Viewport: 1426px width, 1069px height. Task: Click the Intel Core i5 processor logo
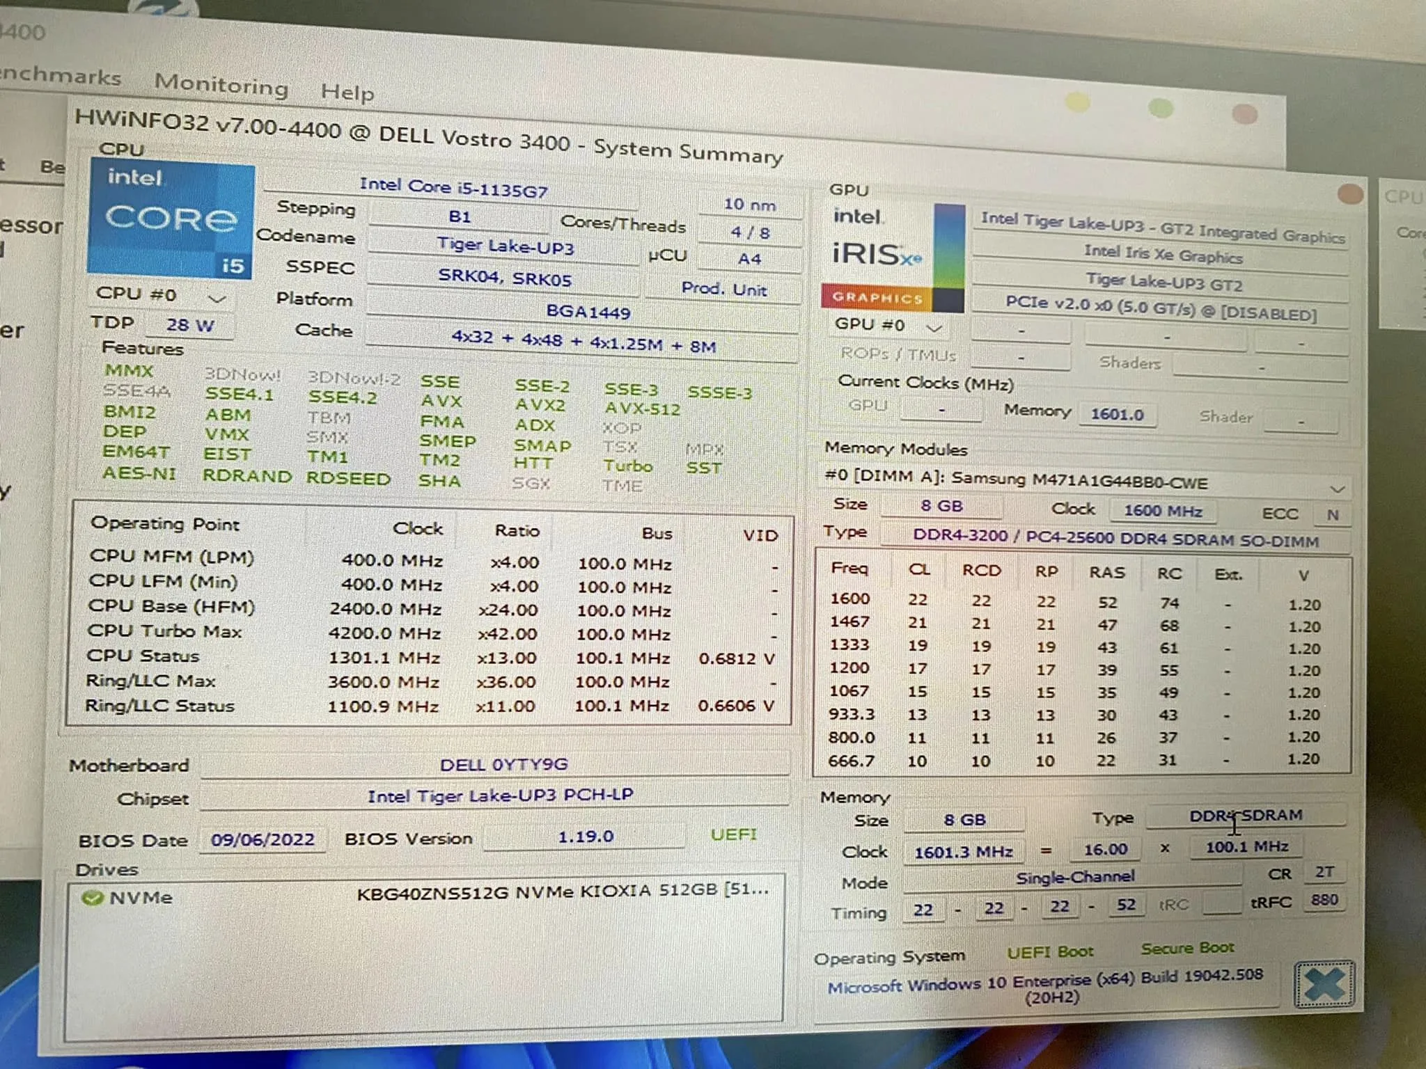point(171,219)
